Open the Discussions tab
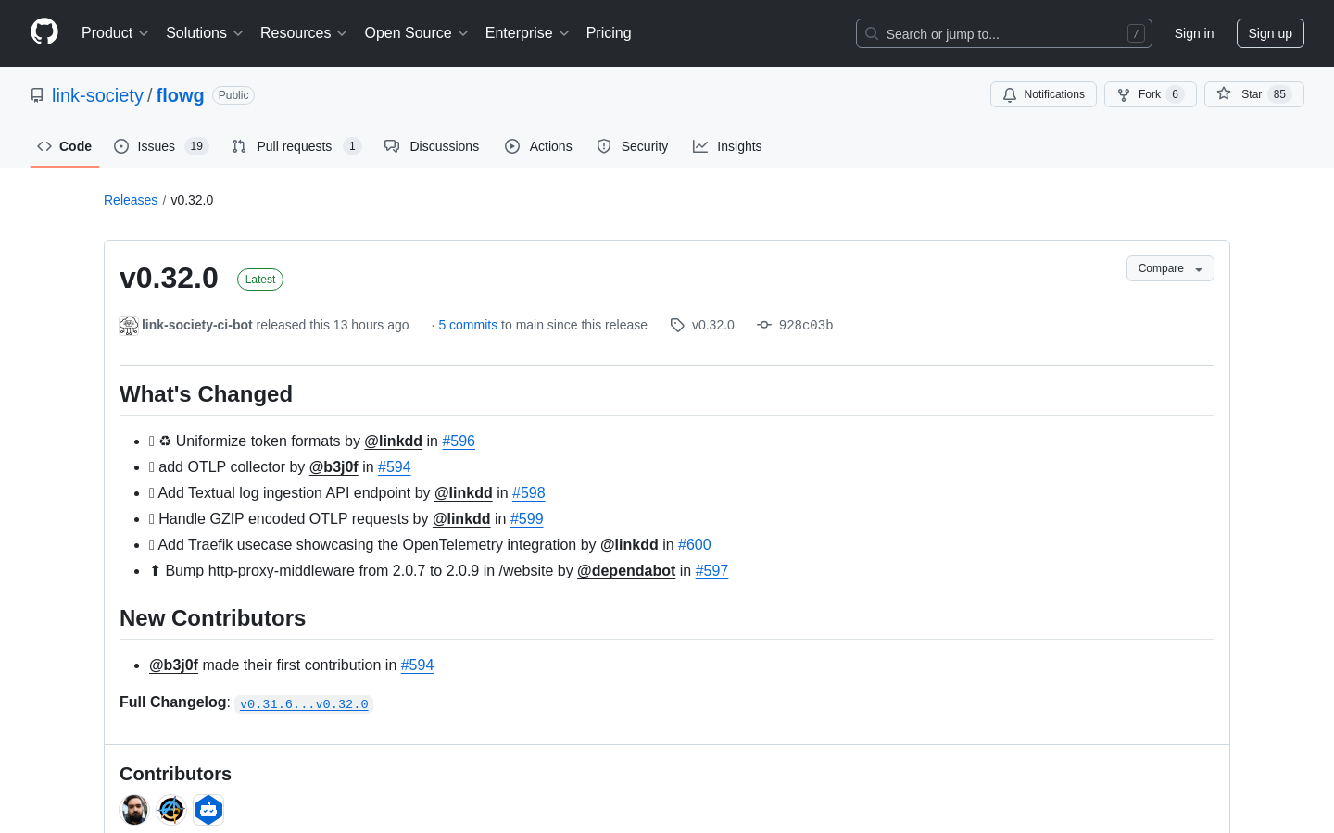 [x=432, y=146]
